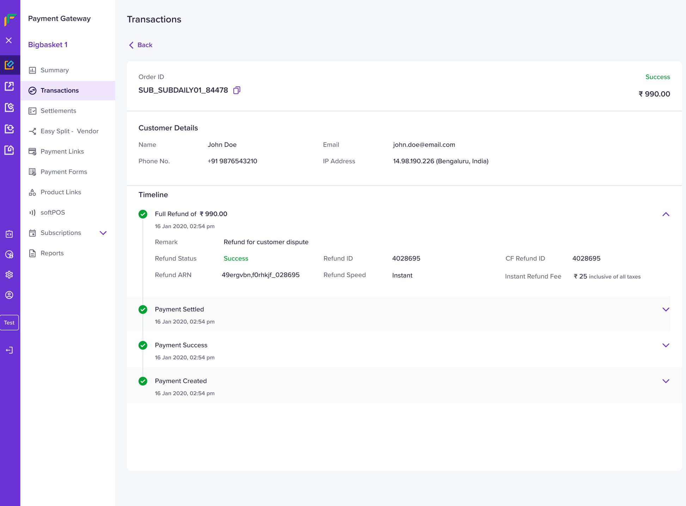Click the Full Refund green check marker

click(143, 214)
